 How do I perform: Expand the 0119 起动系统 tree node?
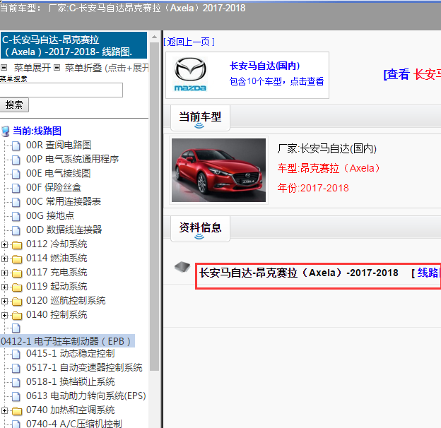pos(4,287)
